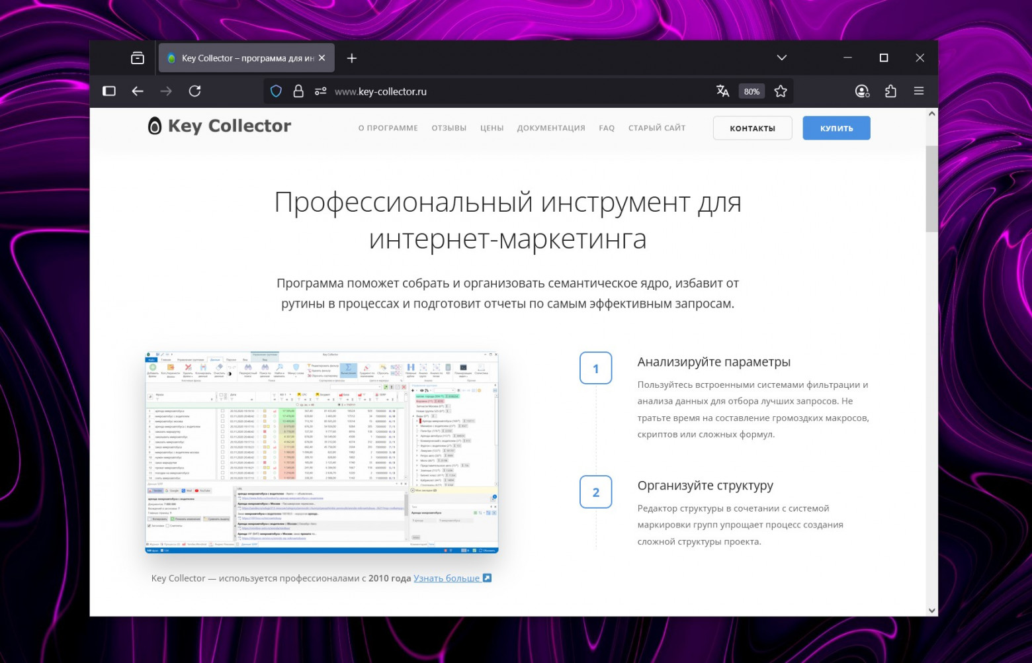Click the scrollbar up arrow

click(931, 114)
